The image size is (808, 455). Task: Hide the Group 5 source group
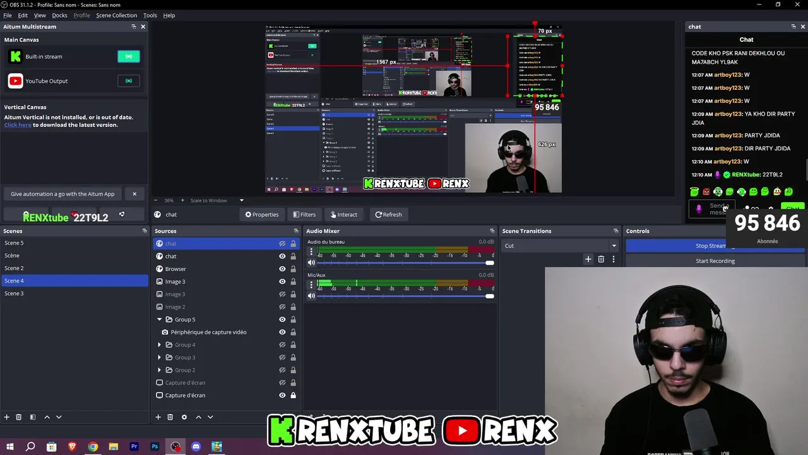pyautogui.click(x=282, y=319)
